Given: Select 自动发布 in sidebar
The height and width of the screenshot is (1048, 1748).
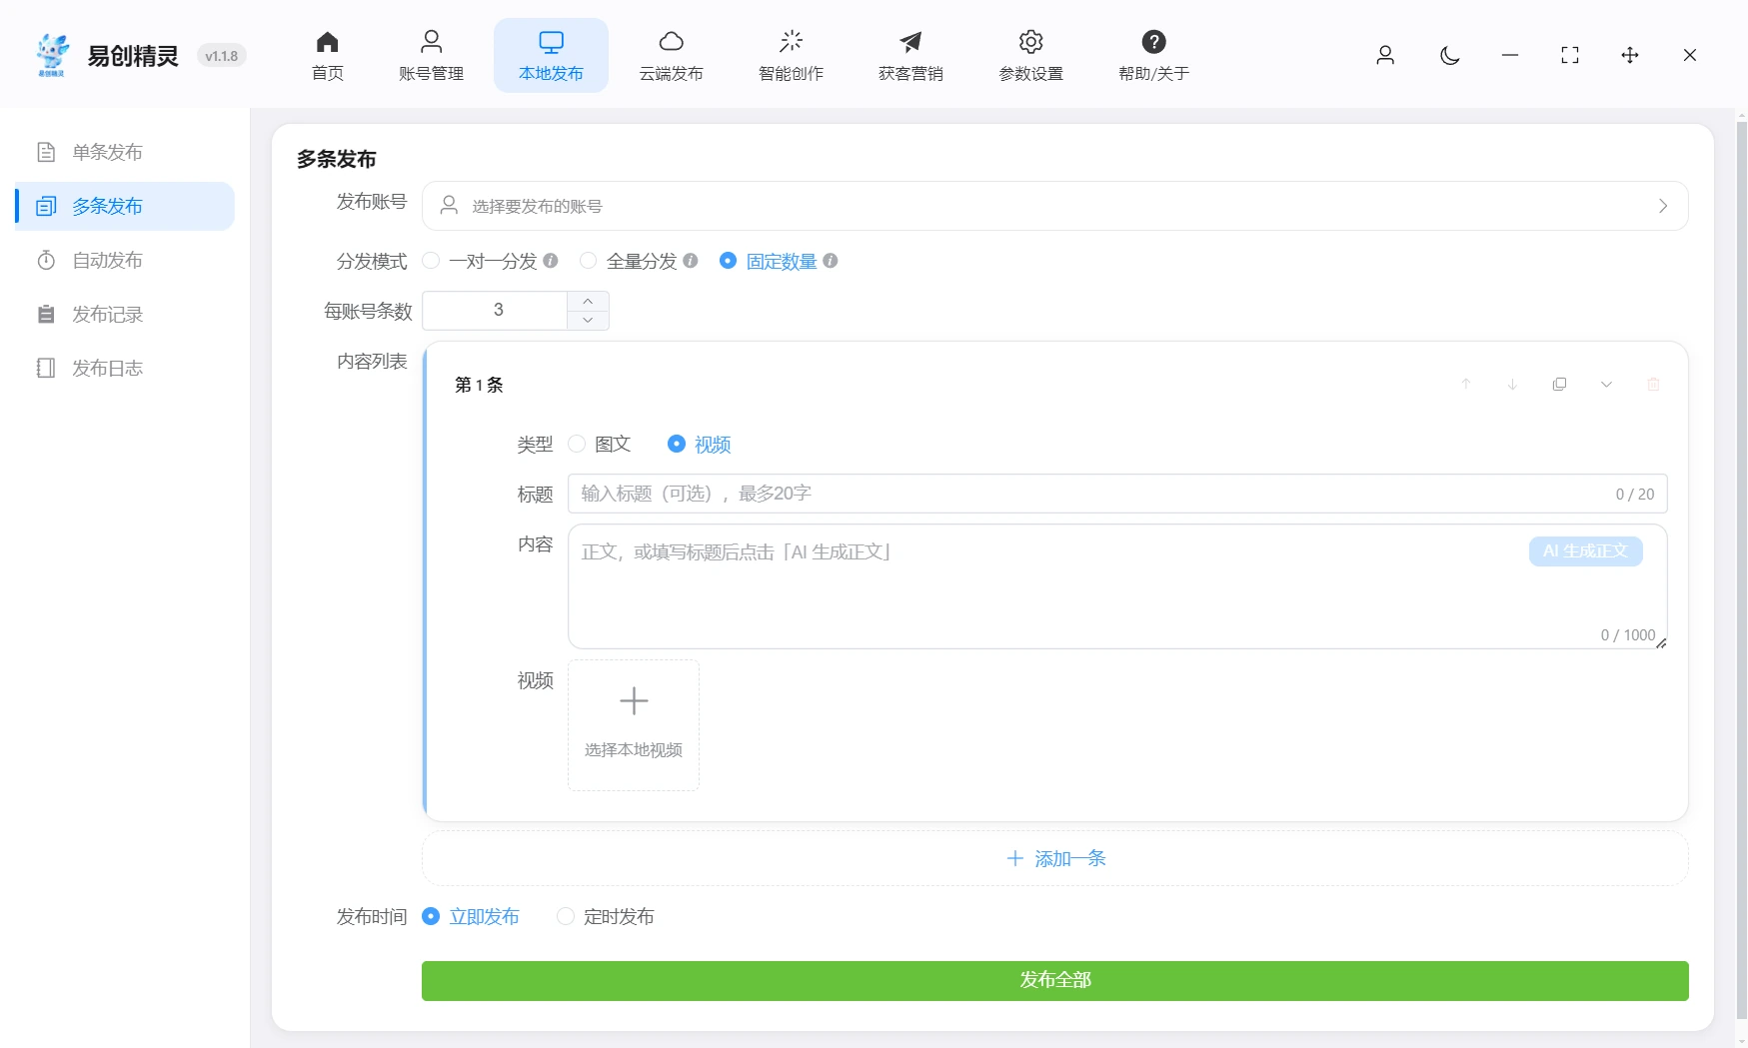Looking at the screenshot, I should click(125, 260).
